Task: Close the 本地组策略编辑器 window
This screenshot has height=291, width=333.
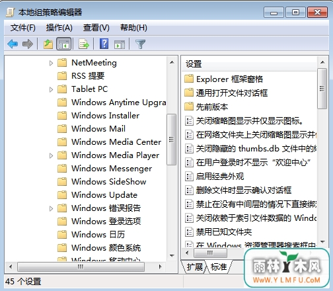Action: pyautogui.click(x=317, y=13)
